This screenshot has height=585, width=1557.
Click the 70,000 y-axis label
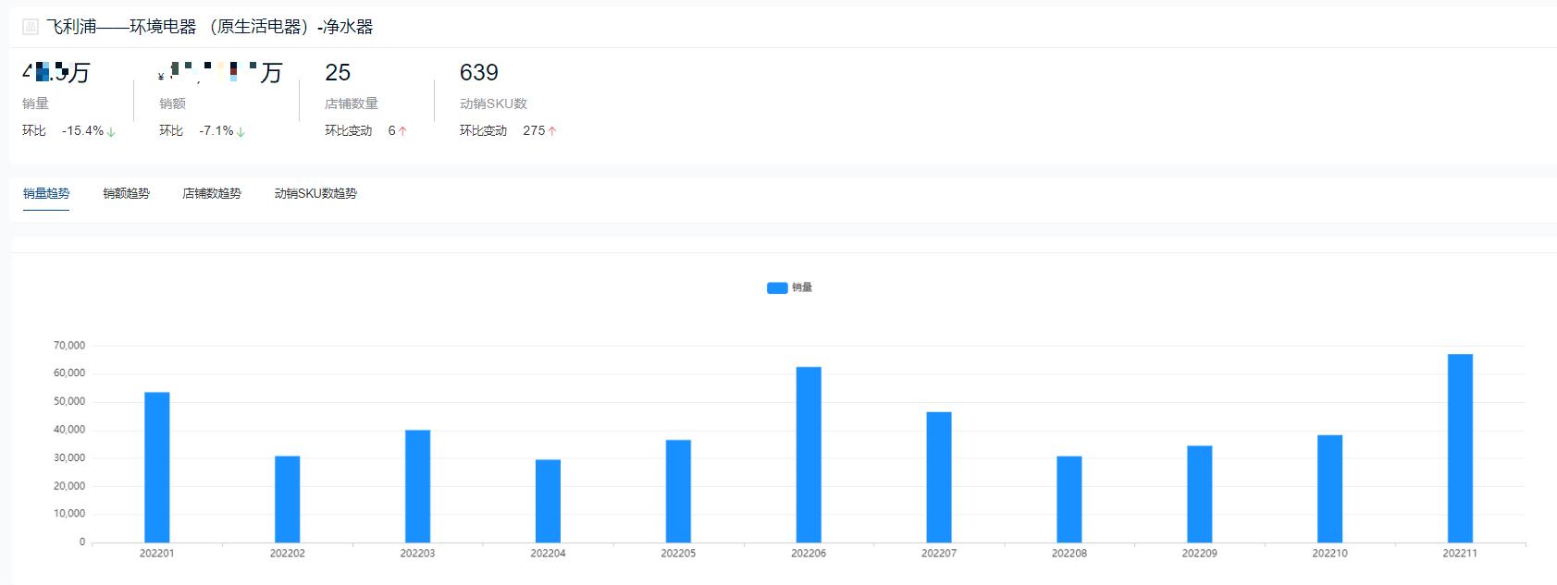tap(69, 346)
